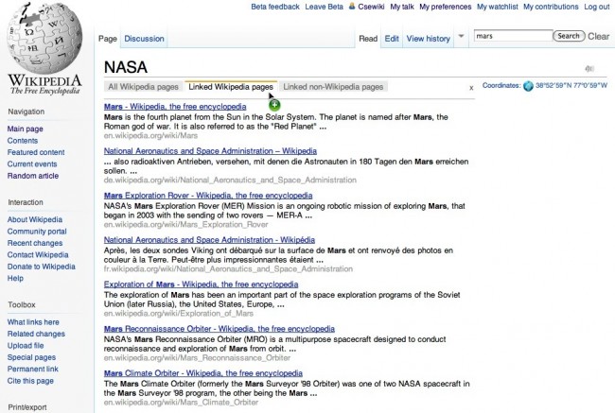Click the audio speaker icon near title

tap(589, 69)
